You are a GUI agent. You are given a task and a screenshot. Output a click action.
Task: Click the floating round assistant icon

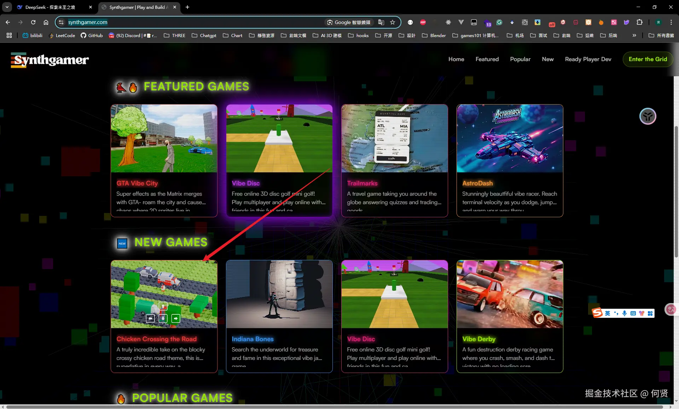(648, 116)
